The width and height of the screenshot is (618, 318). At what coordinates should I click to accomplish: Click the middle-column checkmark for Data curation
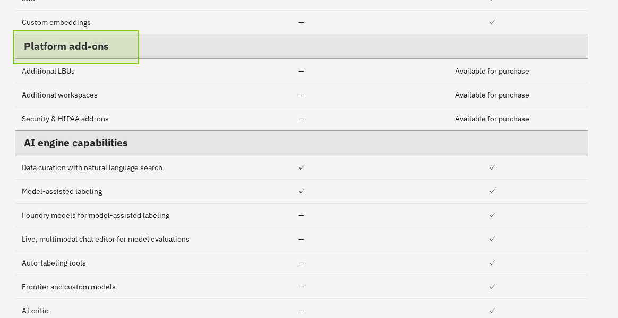[x=302, y=167]
